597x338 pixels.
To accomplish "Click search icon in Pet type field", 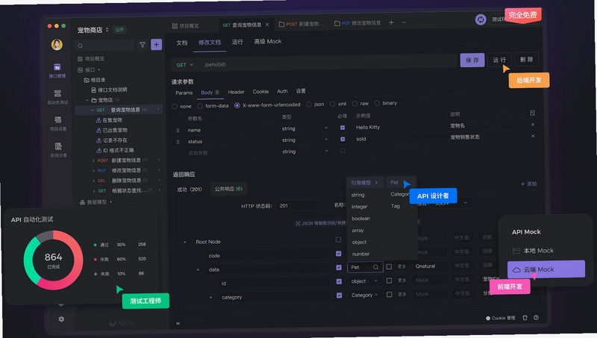I will (x=376, y=267).
